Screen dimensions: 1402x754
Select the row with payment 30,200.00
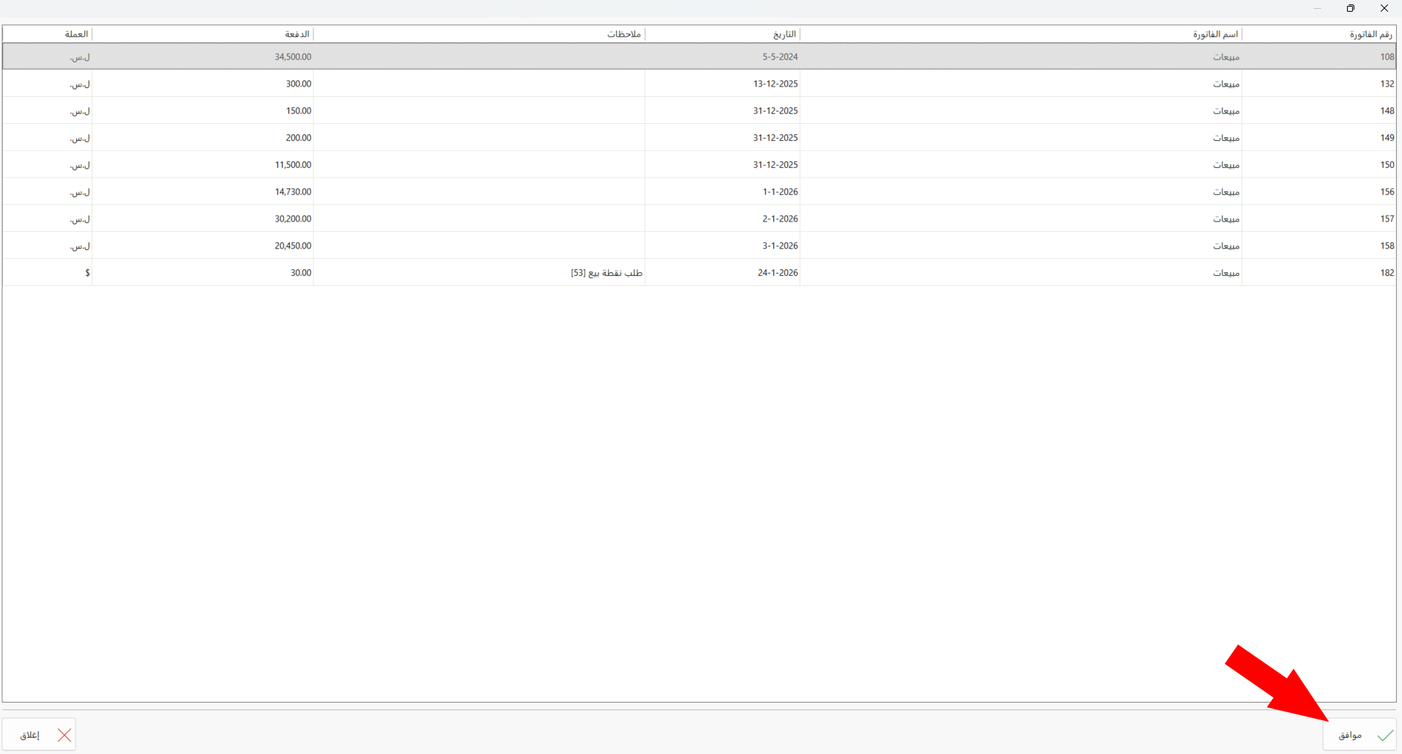pos(699,219)
